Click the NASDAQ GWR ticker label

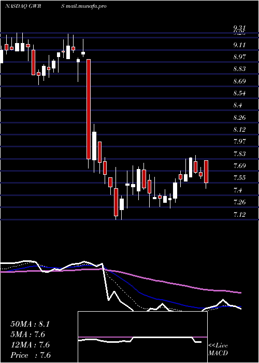[23, 6]
